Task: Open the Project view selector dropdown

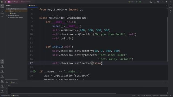Action: point(9,5)
